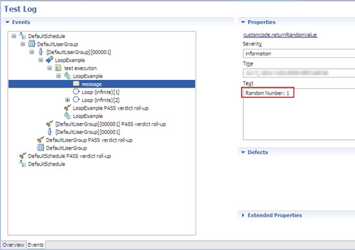Switch to the Events tab
Image resolution: width=355 pixels, height=250 pixels.
click(x=35, y=245)
